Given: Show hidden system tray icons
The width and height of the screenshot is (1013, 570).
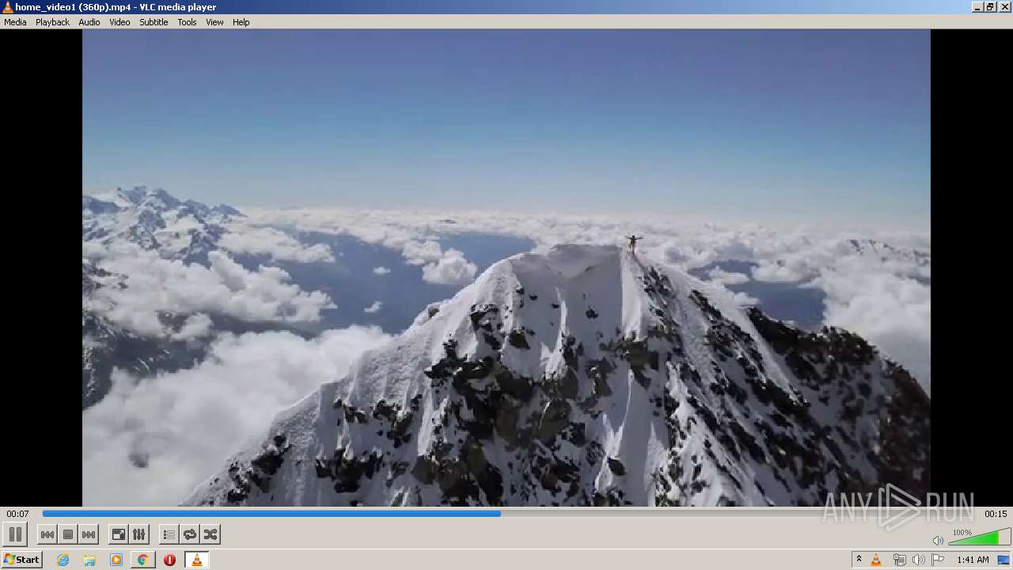Looking at the screenshot, I should tap(859, 560).
